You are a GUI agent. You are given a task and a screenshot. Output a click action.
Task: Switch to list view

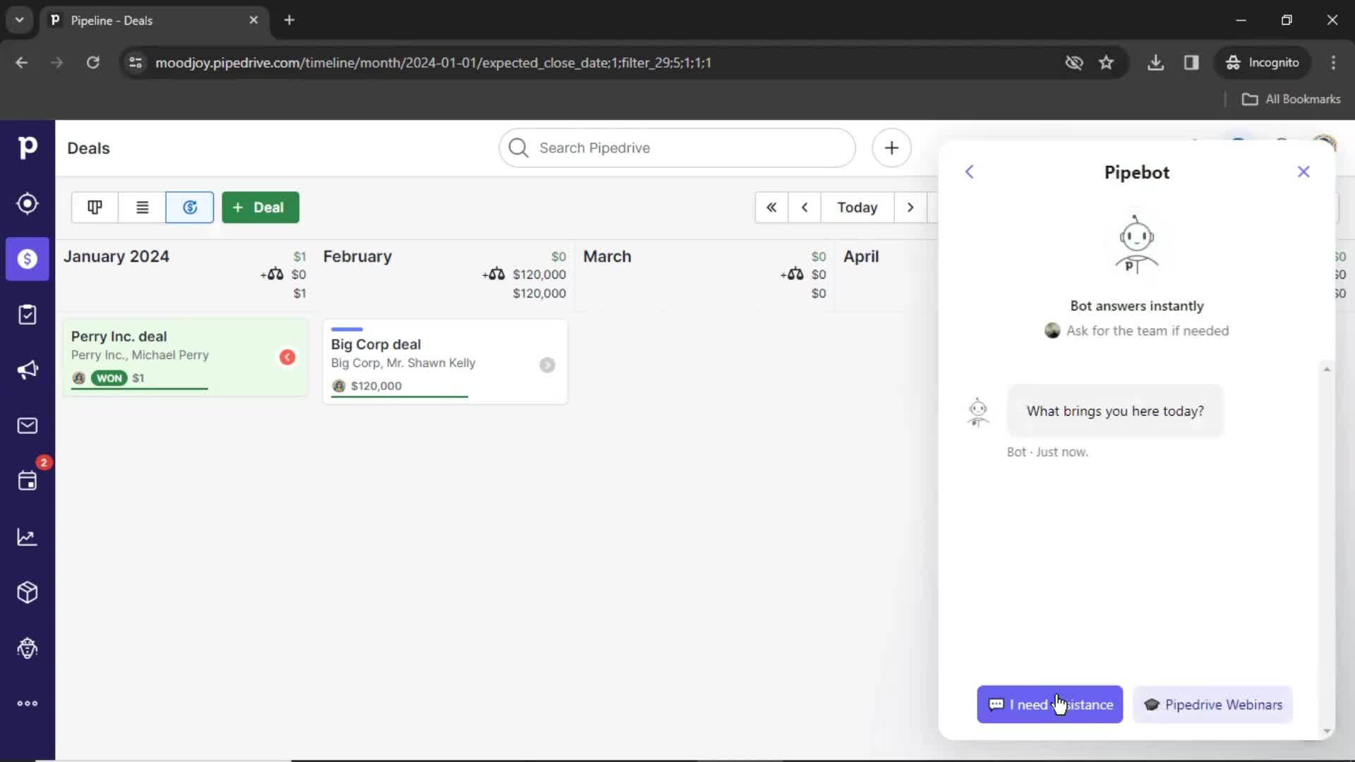(142, 207)
